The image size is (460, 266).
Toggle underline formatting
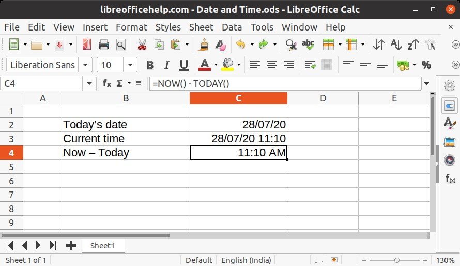point(183,65)
